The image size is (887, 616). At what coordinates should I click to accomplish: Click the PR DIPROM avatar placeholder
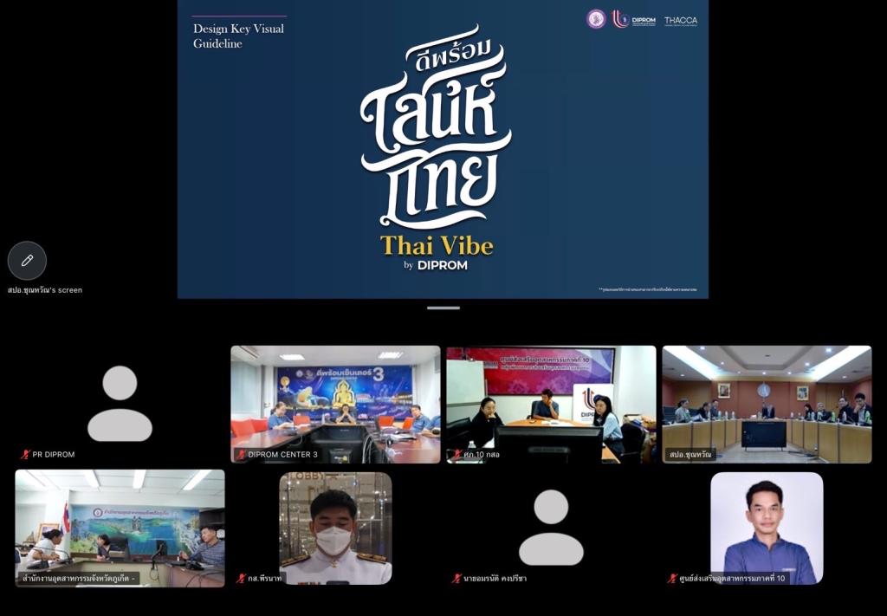point(120,404)
